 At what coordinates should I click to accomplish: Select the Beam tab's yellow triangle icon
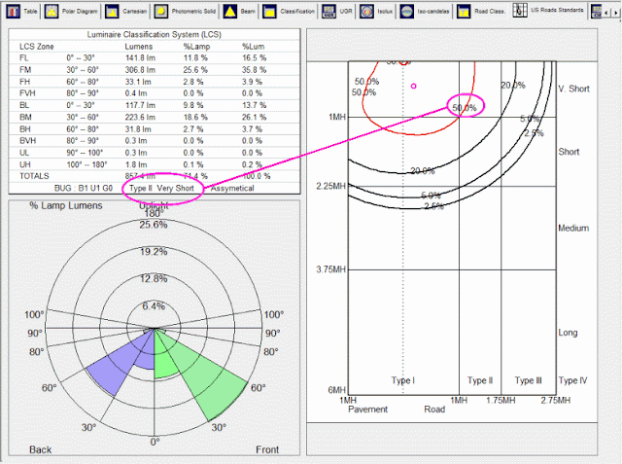(230, 11)
